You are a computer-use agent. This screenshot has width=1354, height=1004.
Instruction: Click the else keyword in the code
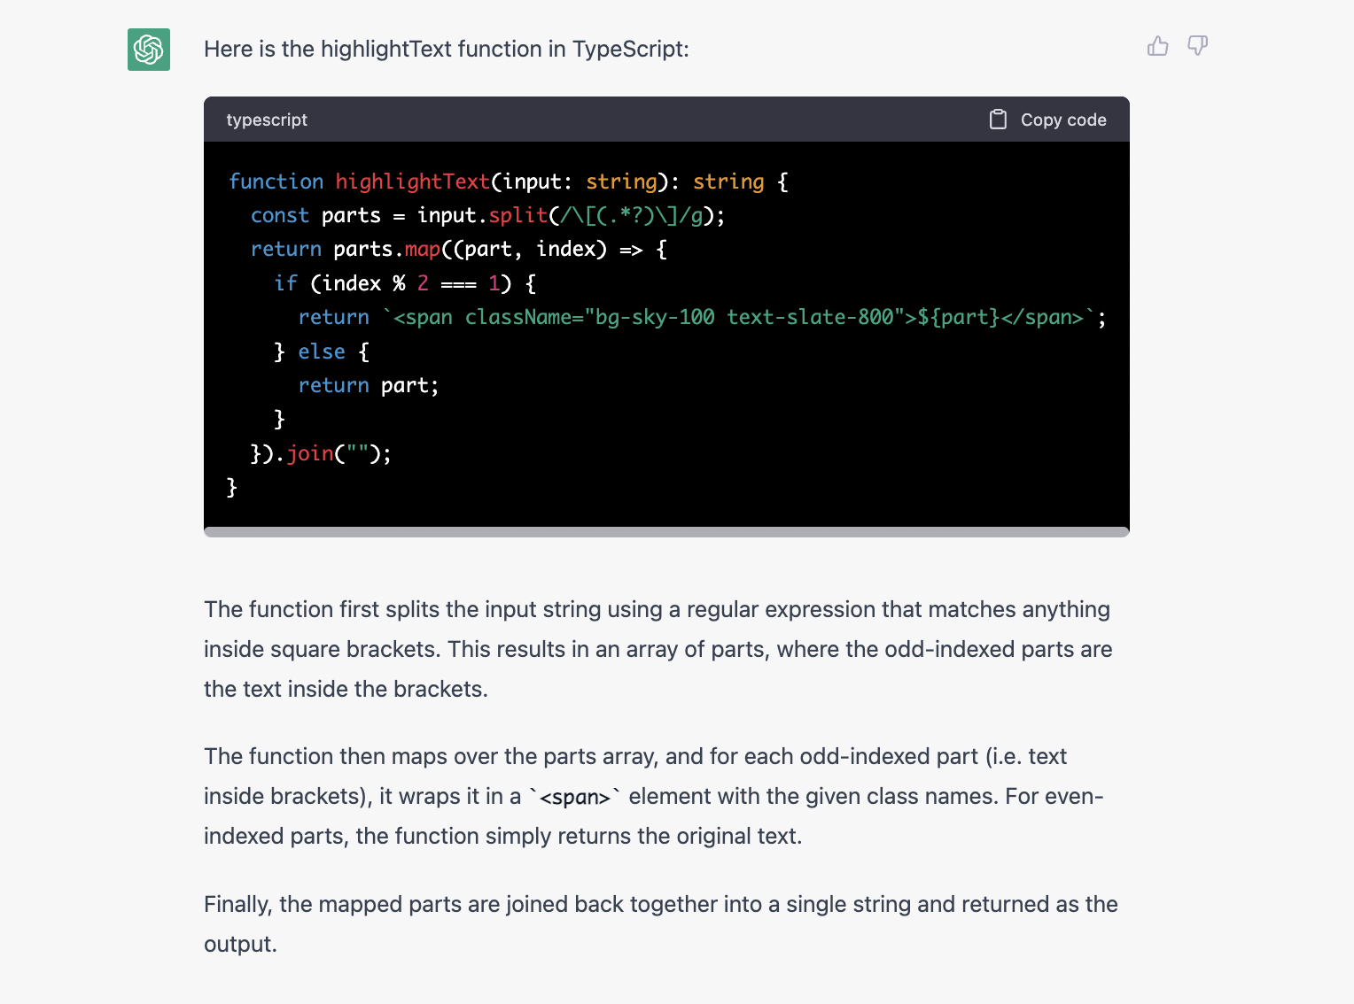[x=322, y=351]
